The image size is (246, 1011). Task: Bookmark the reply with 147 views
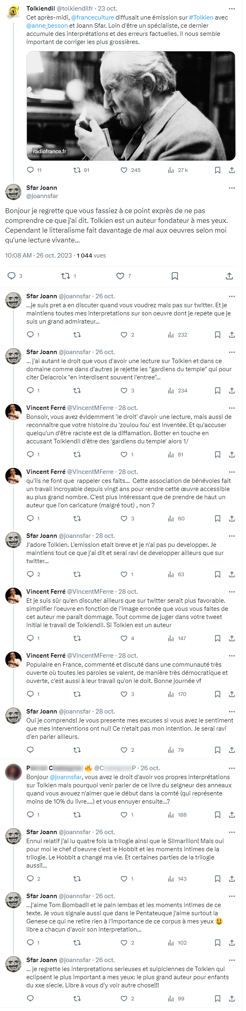click(217, 638)
